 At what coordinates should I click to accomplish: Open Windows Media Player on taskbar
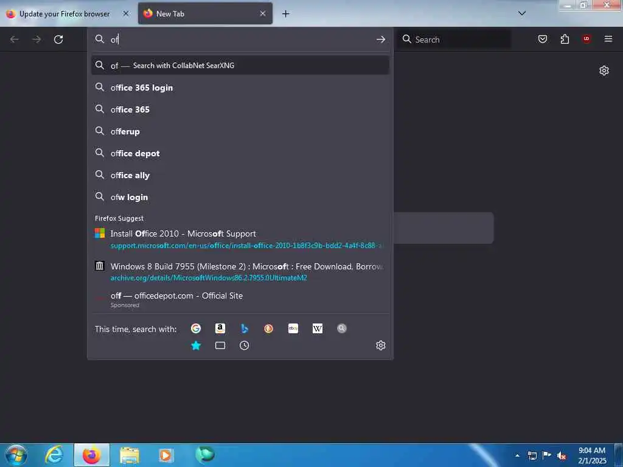click(x=166, y=455)
